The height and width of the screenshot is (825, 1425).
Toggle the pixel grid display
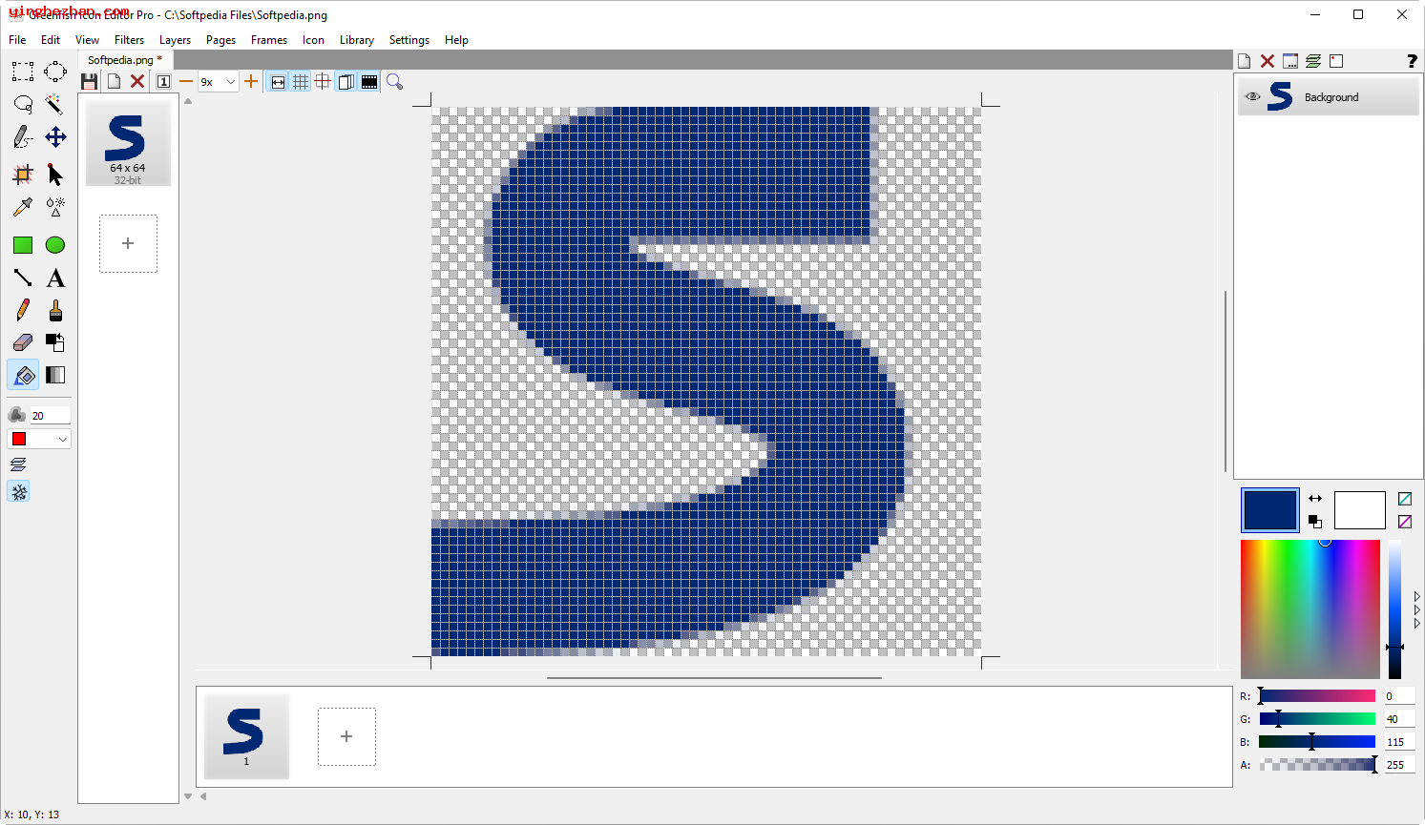(301, 82)
